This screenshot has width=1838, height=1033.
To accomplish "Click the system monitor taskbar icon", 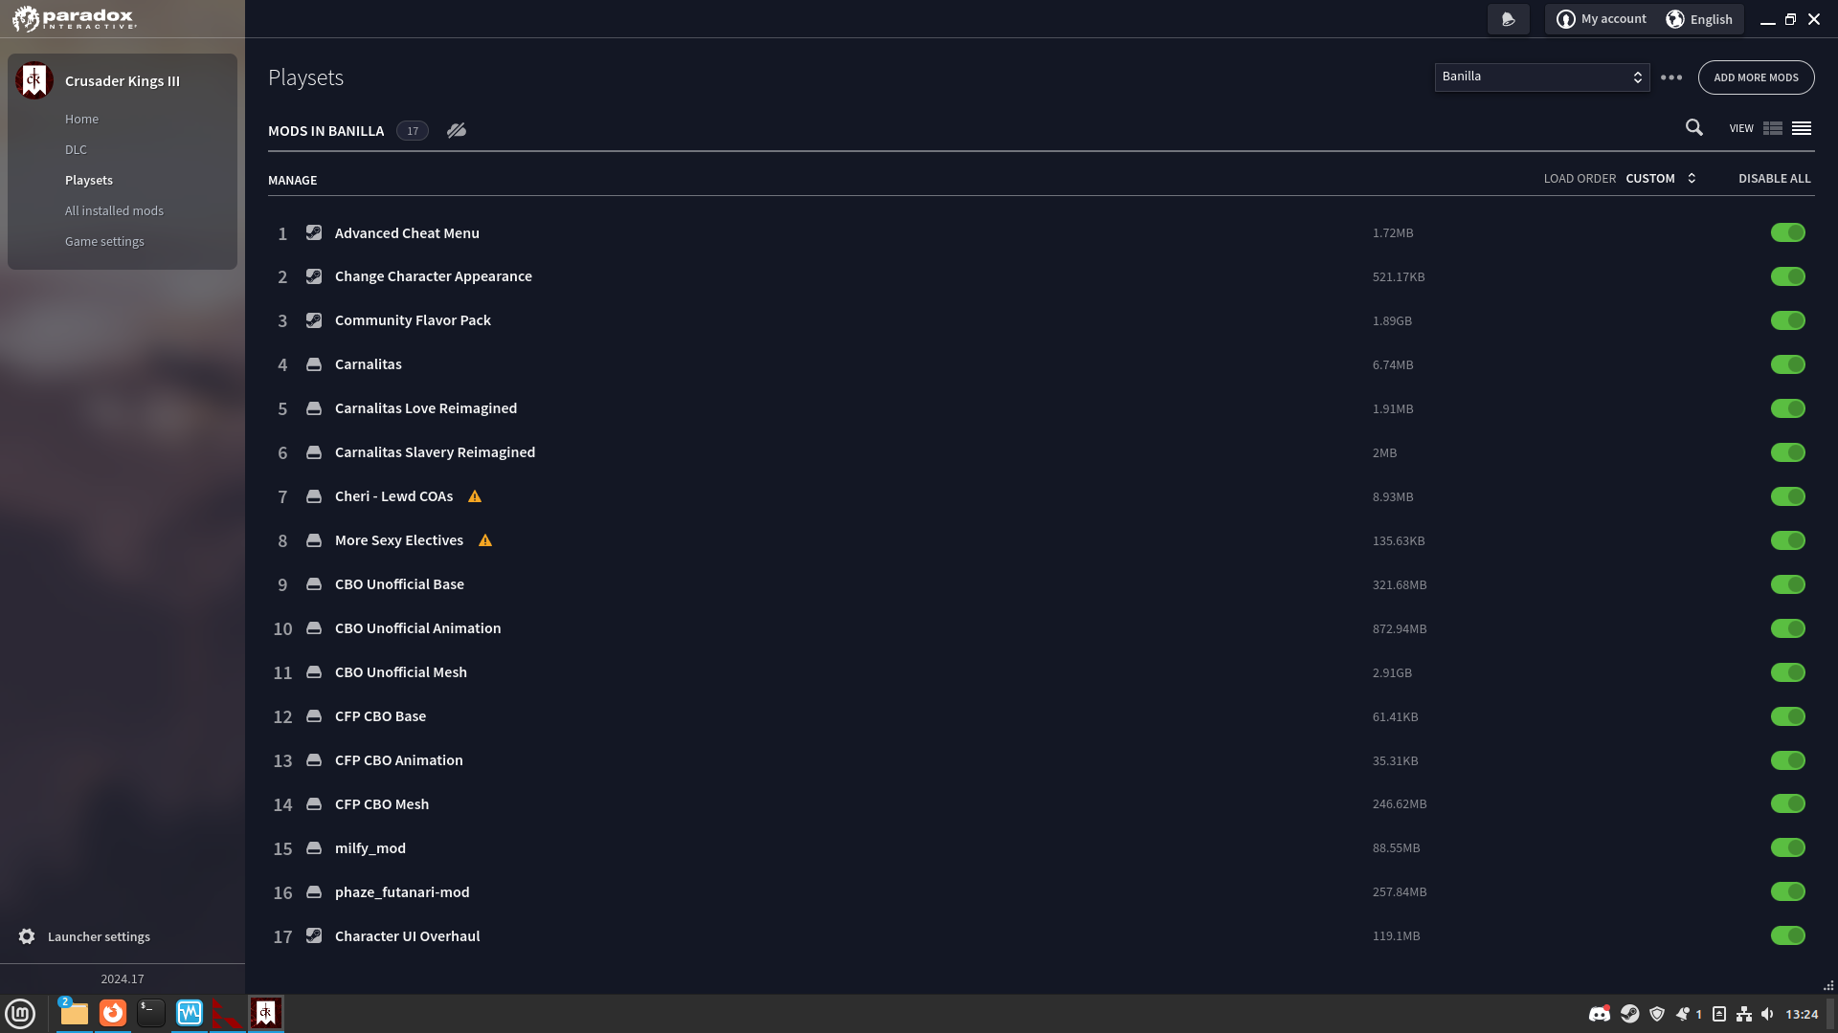I will 190,1013.
